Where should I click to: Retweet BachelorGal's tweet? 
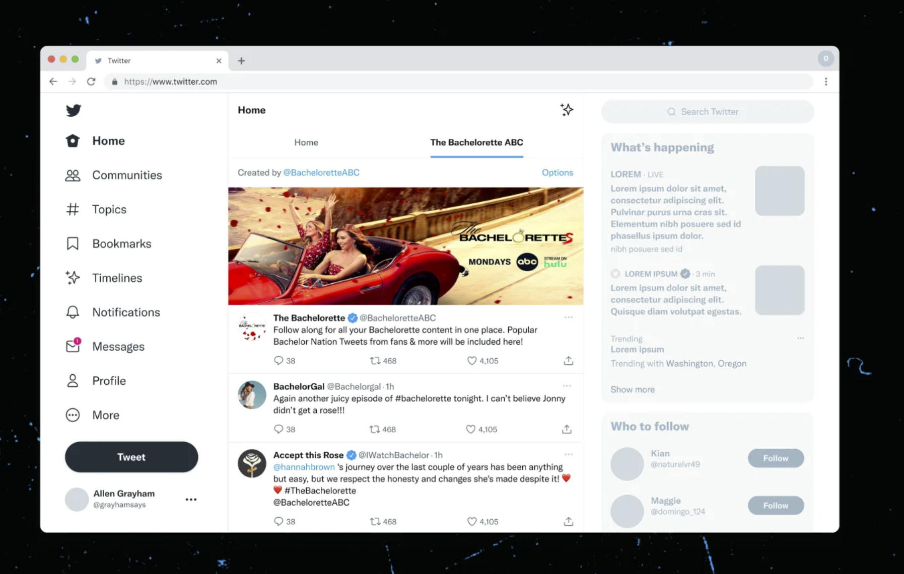[x=382, y=429]
